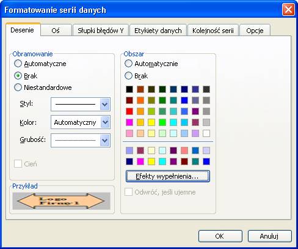Screen dimensions: 298x249
Task: Select the pale pink swatch in fifth row
Action: 129,133
